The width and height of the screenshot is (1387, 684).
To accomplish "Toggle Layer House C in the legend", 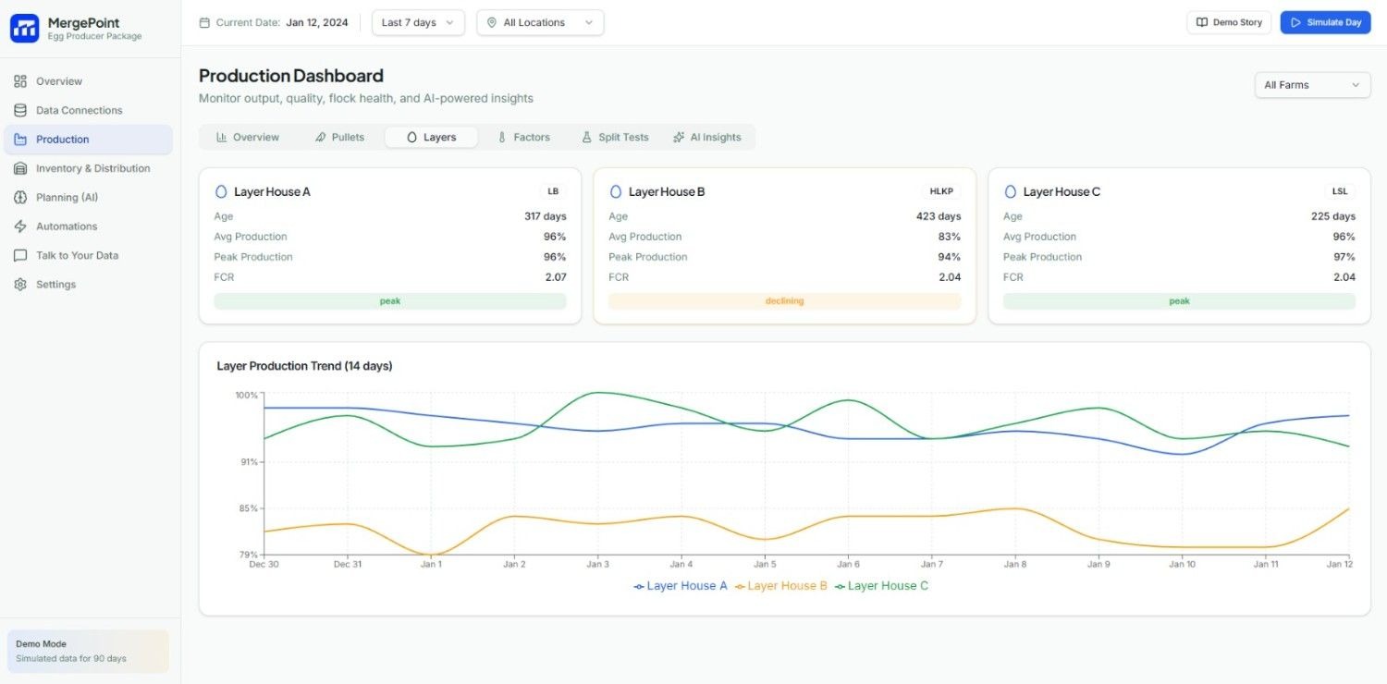I will [x=881, y=585].
